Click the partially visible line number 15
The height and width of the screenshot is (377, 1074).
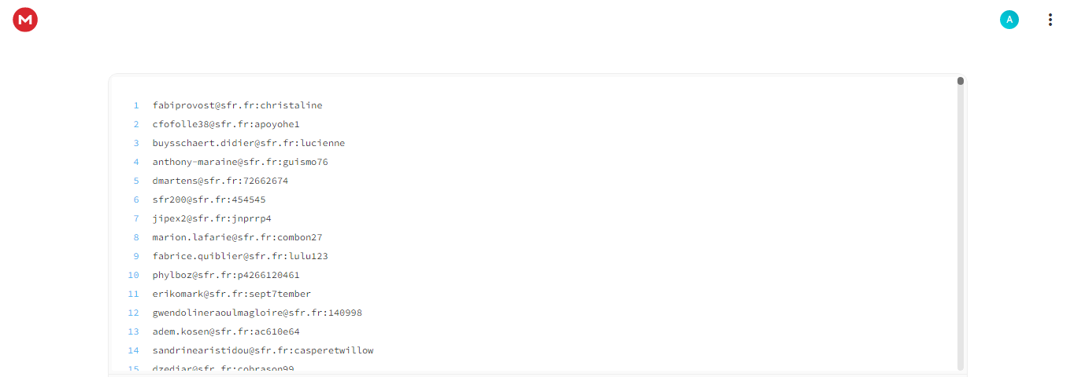point(133,368)
